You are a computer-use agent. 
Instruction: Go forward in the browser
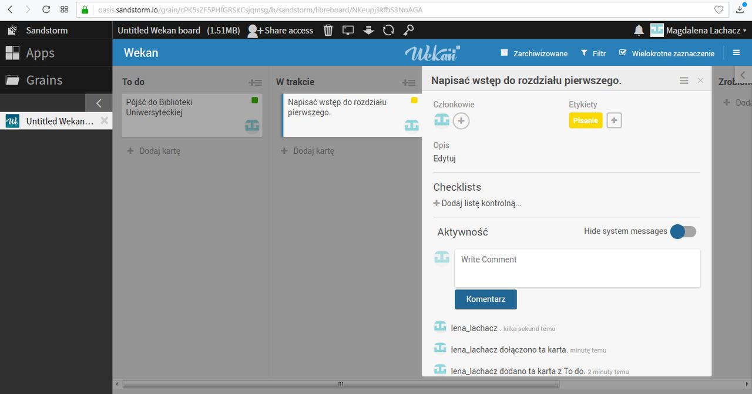coord(28,9)
